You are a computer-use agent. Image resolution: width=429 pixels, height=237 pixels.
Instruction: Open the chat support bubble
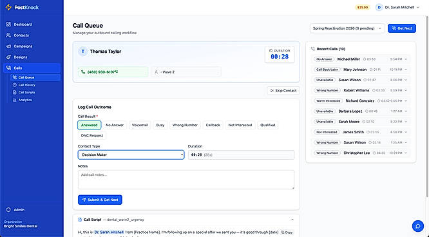pyautogui.click(x=418, y=226)
